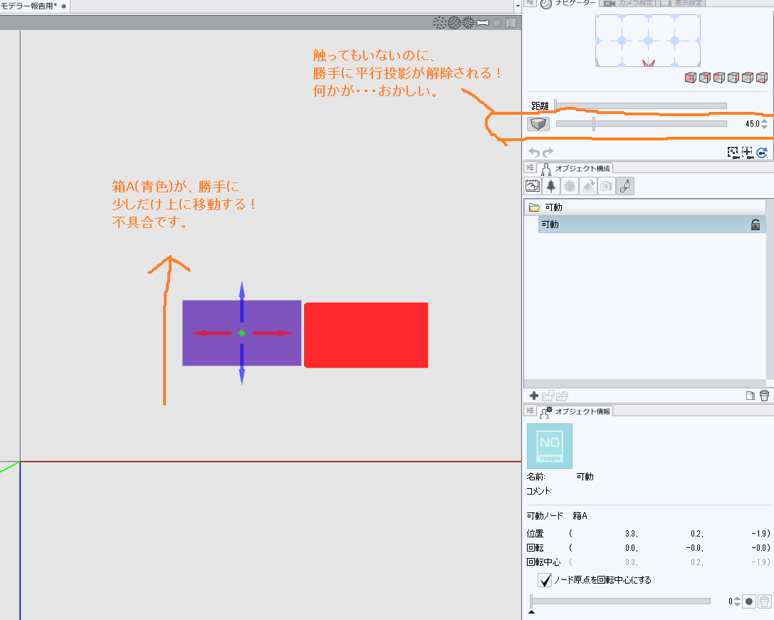Click the 回転 Y value -0.0
The image size is (774, 620).
pos(695,548)
